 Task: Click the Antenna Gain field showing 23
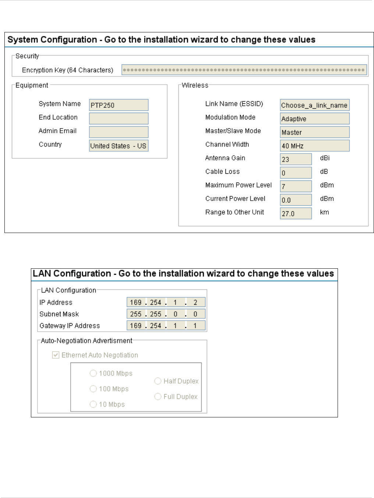(x=296, y=159)
